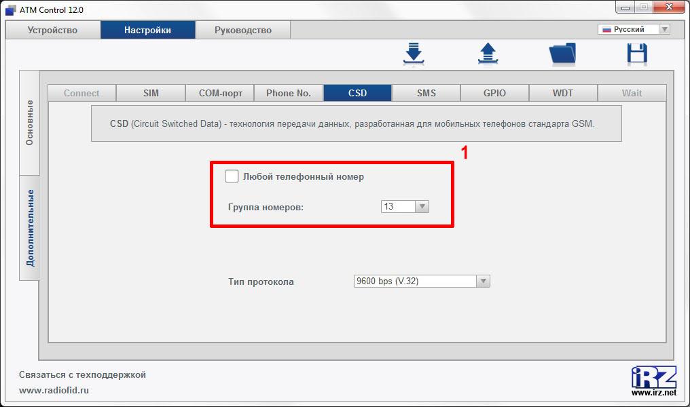Click the iRZ logo
Image resolution: width=690 pixels, height=409 pixels.
(x=654, y=381)
